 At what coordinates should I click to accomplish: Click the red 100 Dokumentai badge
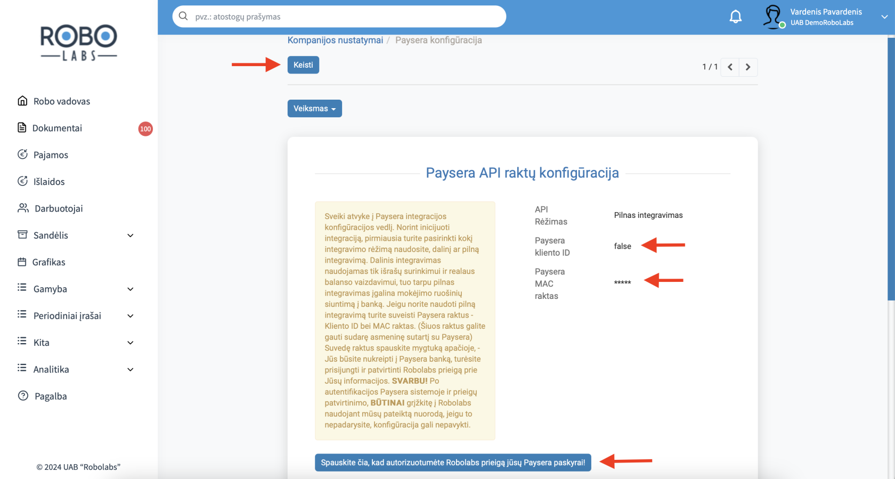coord(145,129)
